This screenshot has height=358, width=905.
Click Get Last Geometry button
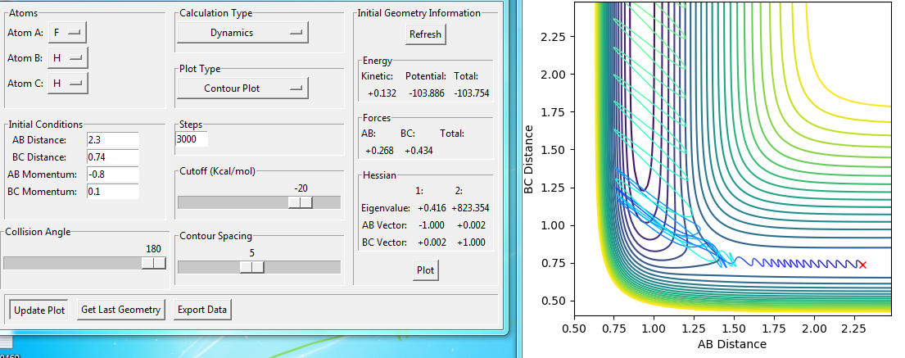tap(121, 310)
